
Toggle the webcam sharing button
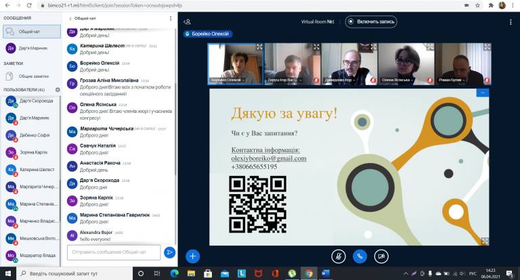pyautogui.click(x=383, y=256)
